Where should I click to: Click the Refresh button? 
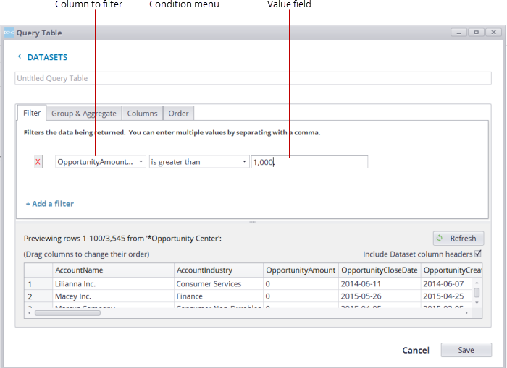(458, 239)
